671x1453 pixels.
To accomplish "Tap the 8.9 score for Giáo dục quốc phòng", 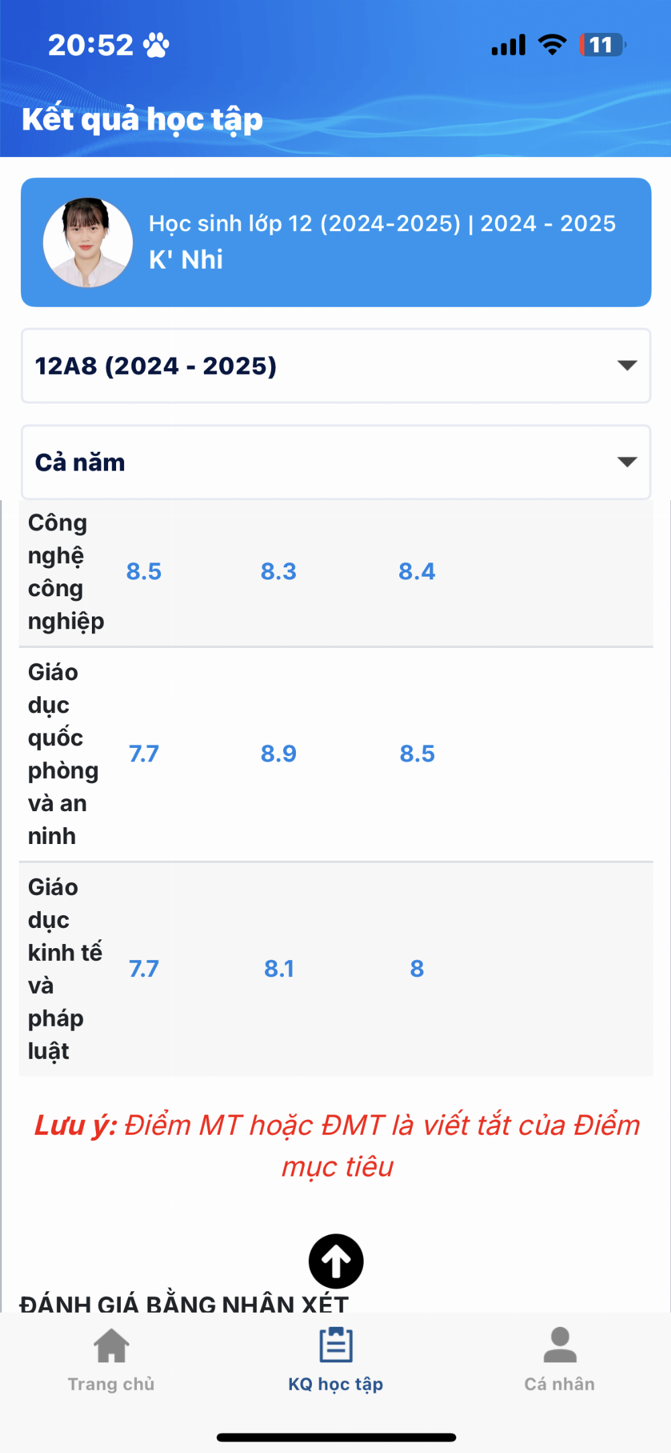I will [x=278, y=753].
